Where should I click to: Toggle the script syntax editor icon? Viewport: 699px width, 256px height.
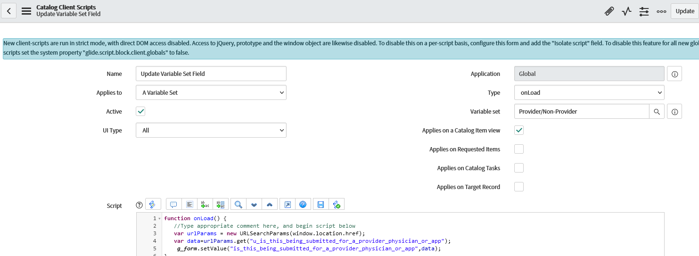click(153, 204)
